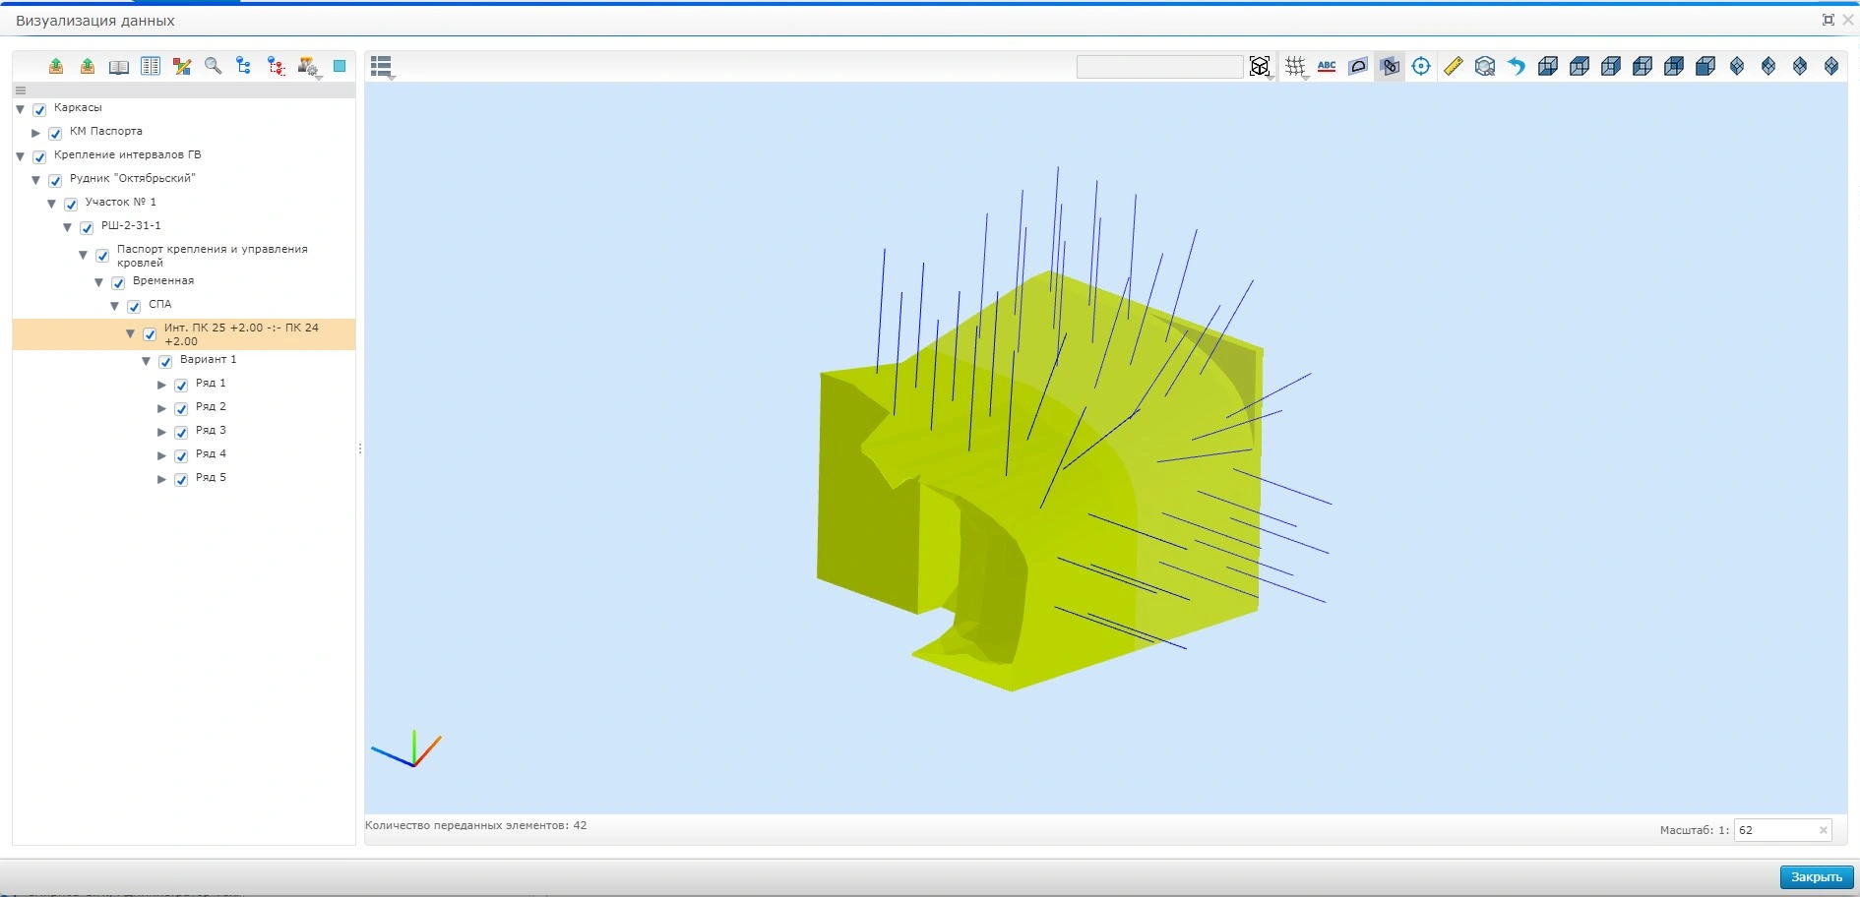Viewport: 1860px width, 897px height.
Task: Click the magnifying glass search icon in the tree toolbar
Action: tap(214, 66)
